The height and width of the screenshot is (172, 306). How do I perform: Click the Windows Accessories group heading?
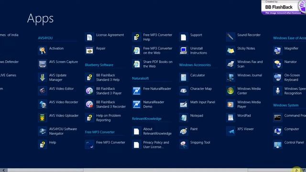[195, 65]
